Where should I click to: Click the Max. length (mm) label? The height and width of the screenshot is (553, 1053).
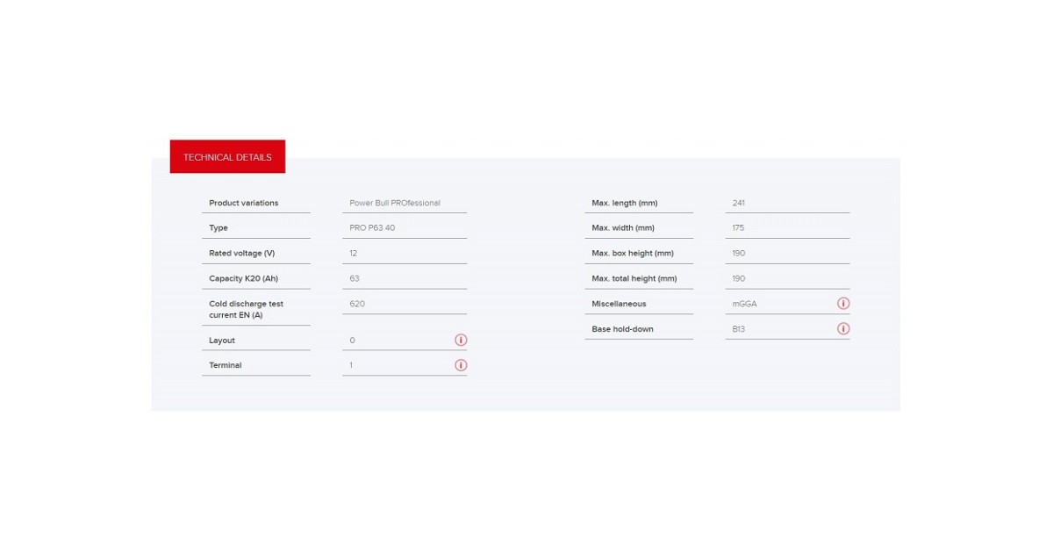625,203
